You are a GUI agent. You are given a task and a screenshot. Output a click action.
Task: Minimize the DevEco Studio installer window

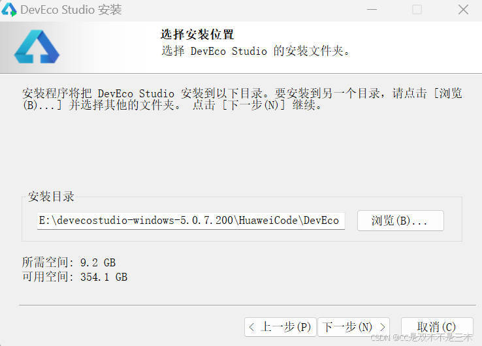372,10
